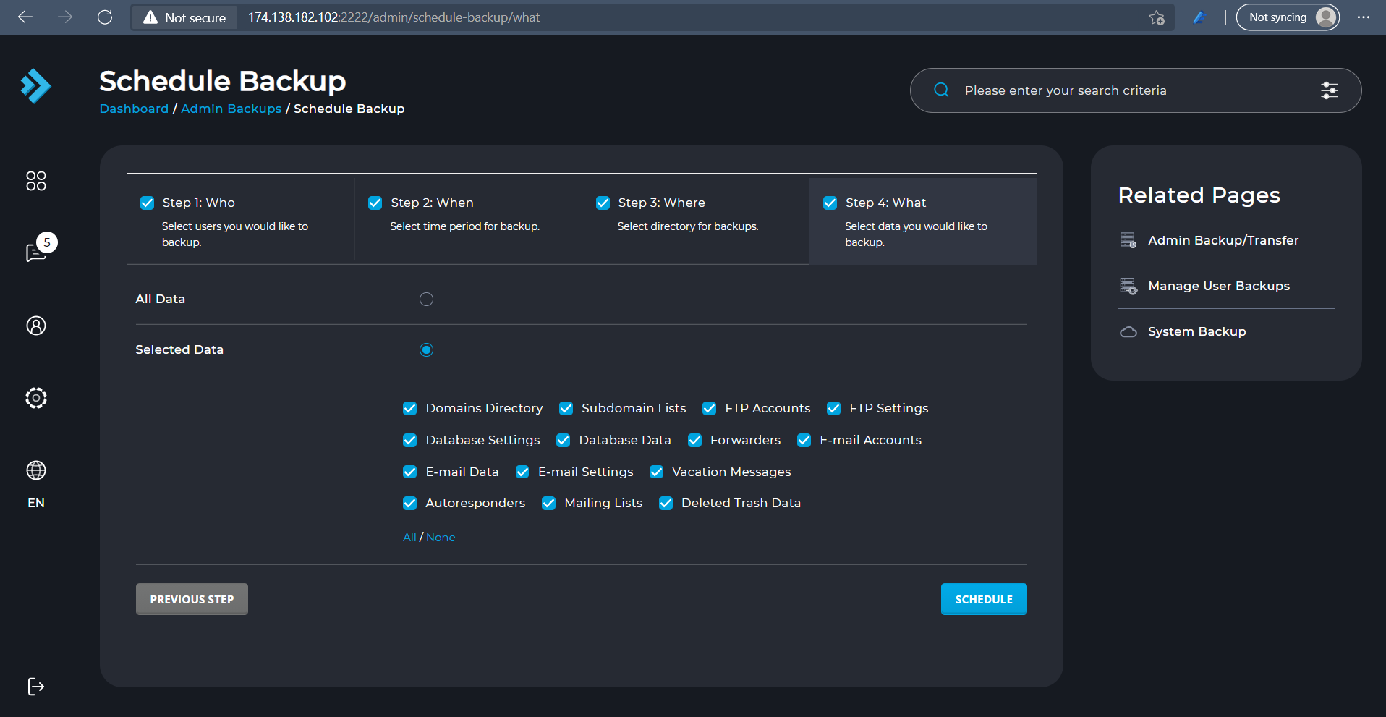Click the System Backup cloud icon
This screenshot has width=1386, height=717.
[x=1128, y=331]
